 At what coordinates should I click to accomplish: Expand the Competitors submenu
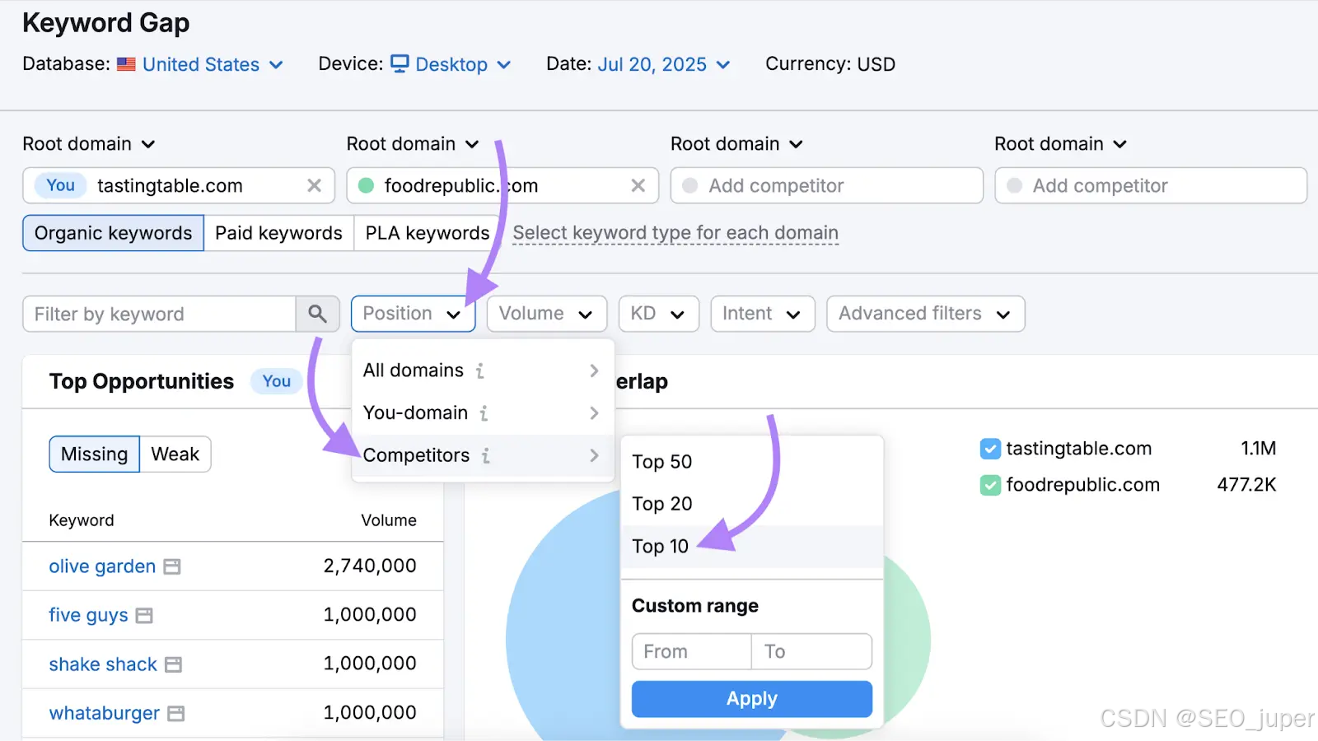[x=483, y=455]
